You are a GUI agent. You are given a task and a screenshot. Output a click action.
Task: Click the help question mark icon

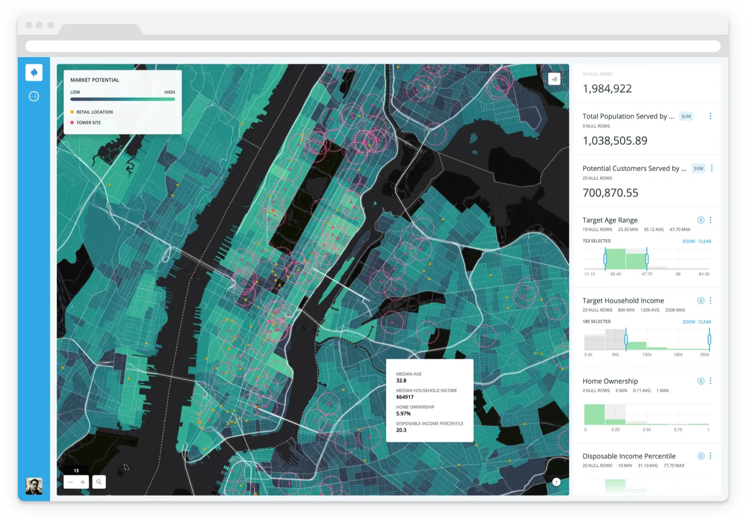[x=556, y=482]
